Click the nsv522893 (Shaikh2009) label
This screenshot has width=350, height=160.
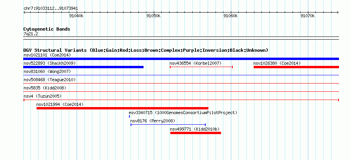click(x=50, y=63)
